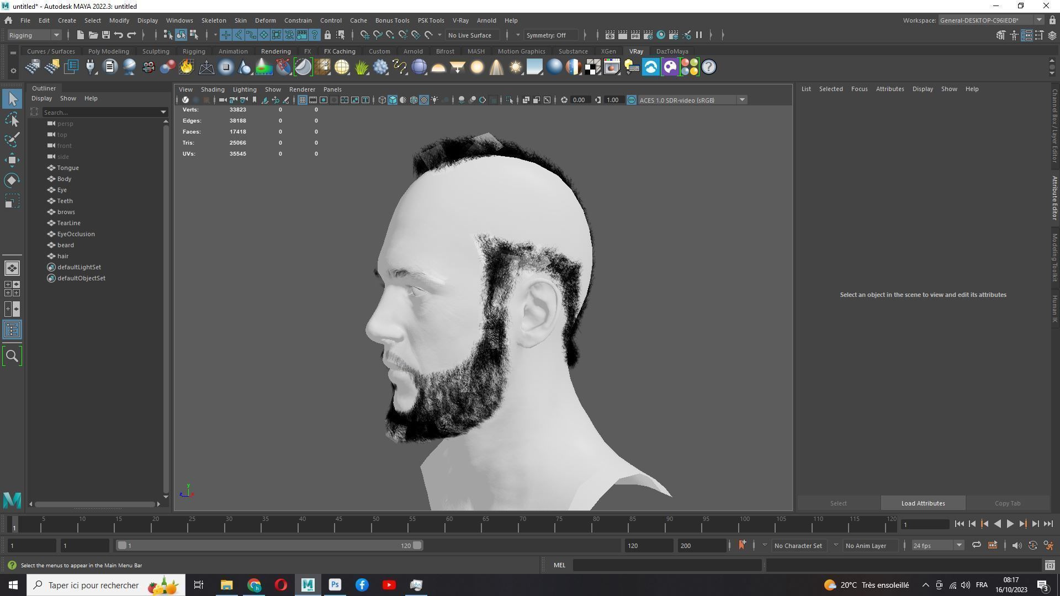Activate the Lasso Select tool
This screenshot has height=596, width=1060.
coord(12,119)
